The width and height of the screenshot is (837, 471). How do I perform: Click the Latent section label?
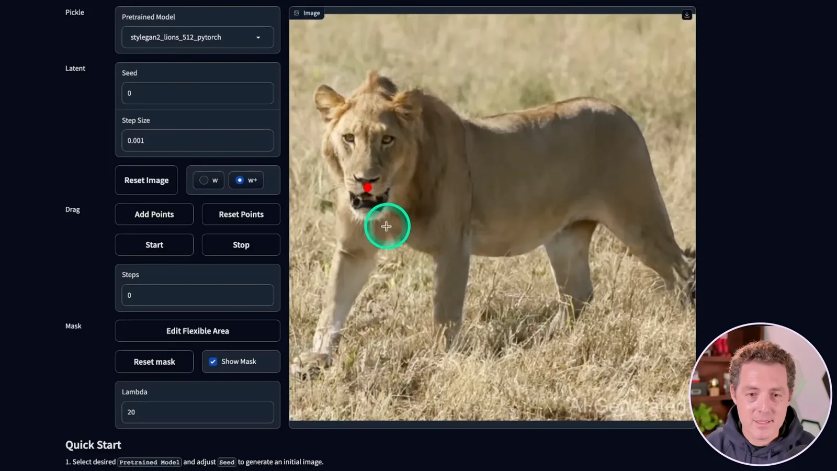click(x=75, y=69)
